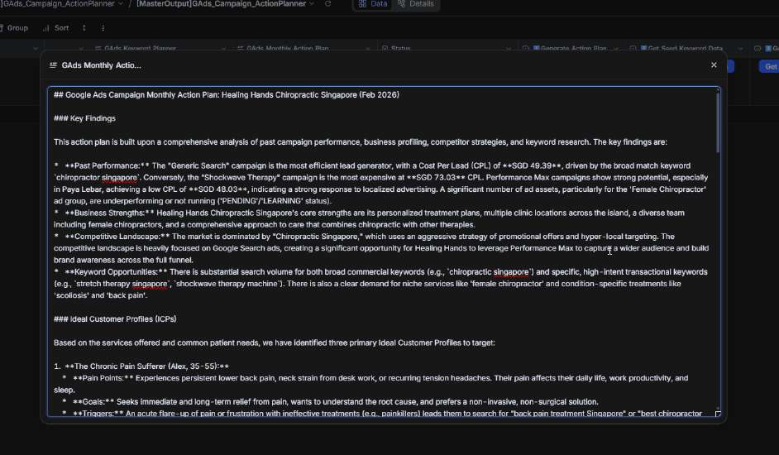Image resolution: width=779 pixels, height=455 pixels.
Task: Close the GAds Monthly Action popup
Action: pos(714,65)
